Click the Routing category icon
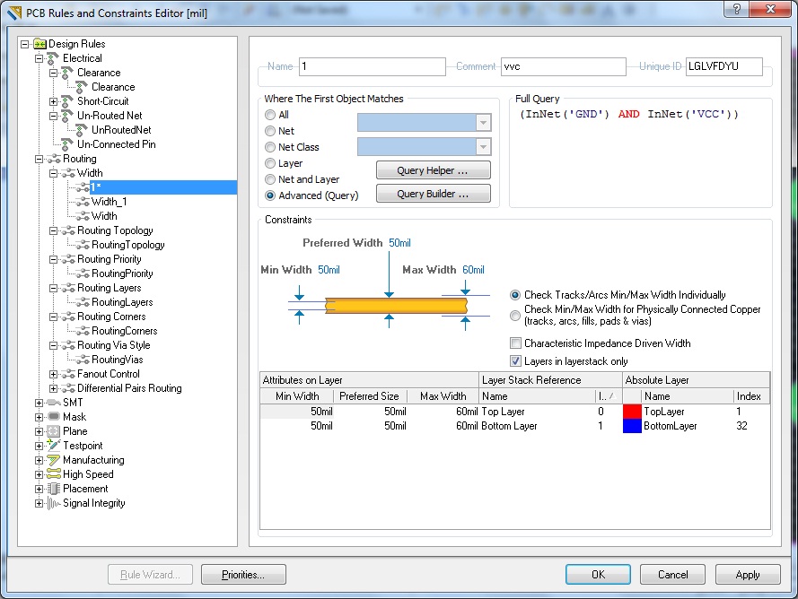Viewport: 798px width, 599px height. click(54, 159)
